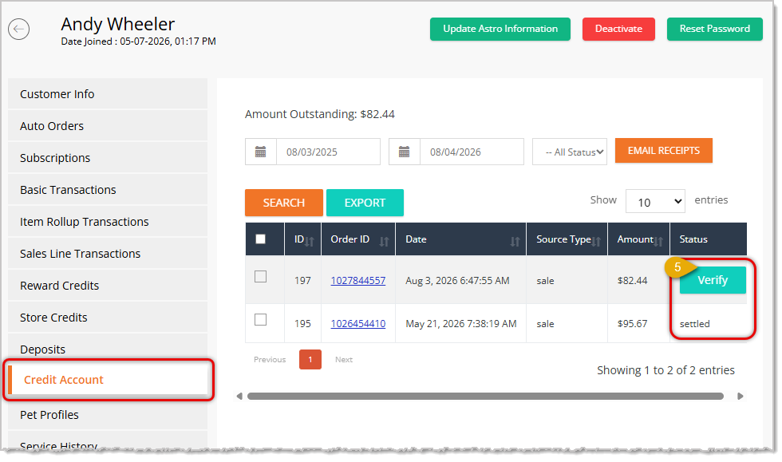Go back using the circled arrow icon
Image resolution: width=782 pixels, height=462 pixels.
tap(19, 29)
